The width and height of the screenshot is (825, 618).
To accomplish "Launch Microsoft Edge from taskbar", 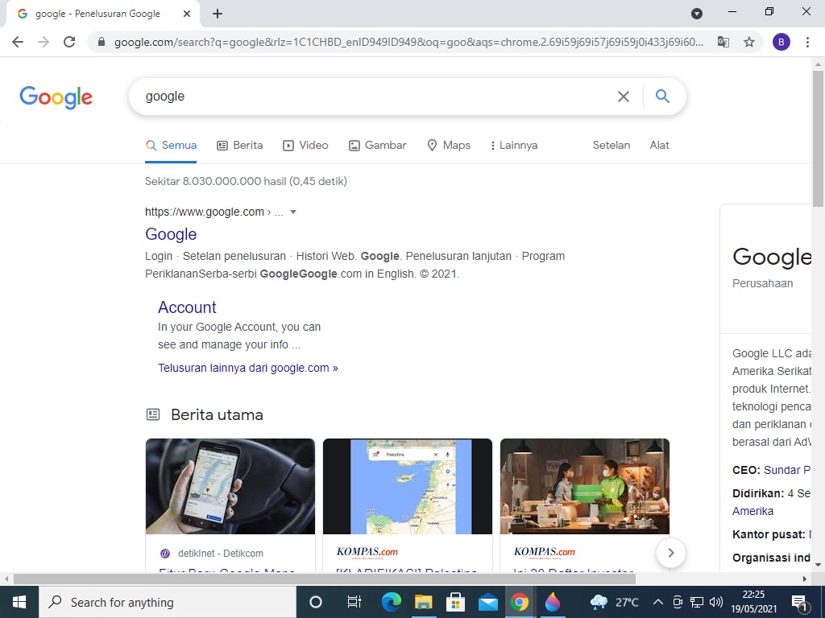I will [x=391, y=602].
